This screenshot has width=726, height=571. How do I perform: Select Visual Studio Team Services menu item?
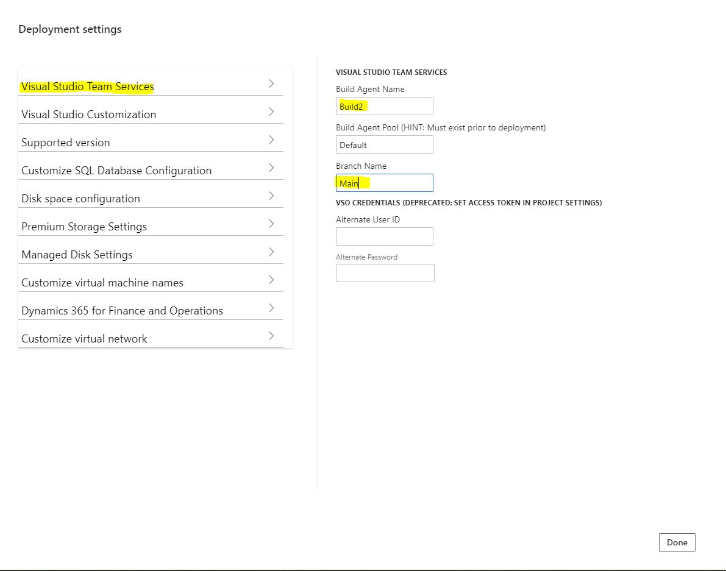click(x=88, y=87)
